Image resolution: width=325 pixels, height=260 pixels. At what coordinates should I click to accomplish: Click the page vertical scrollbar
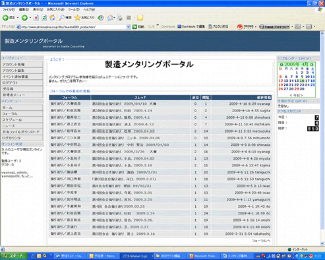(322, 139)
